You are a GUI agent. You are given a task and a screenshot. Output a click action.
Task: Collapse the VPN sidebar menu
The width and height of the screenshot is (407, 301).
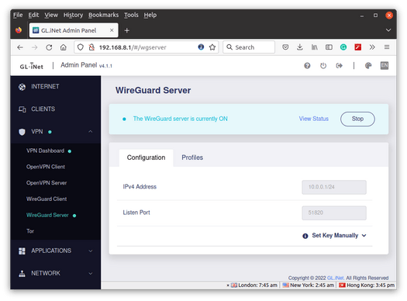[90, 132]
